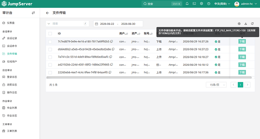Open the 15条/页 page size dropdown
Image resolution: width=260 pixels, height=139 pixels.
(216, 85)
